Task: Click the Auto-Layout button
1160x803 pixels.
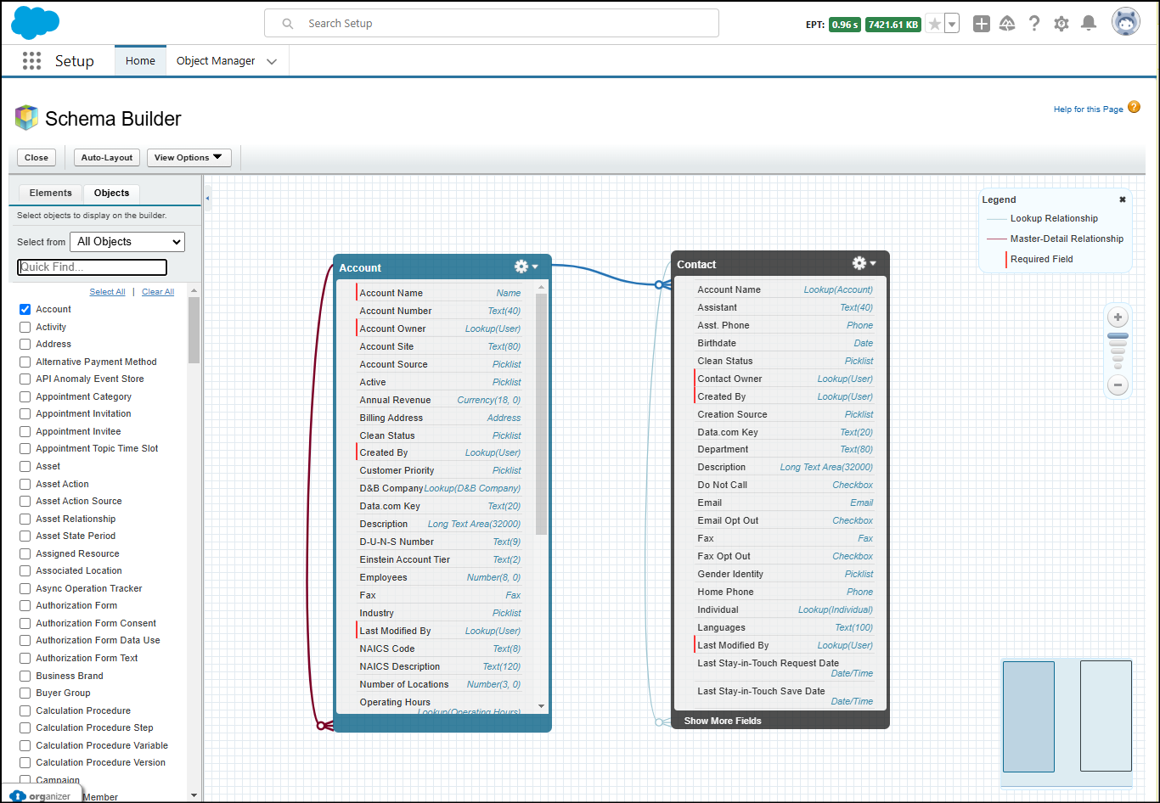Action: pyautogui.click(x=107, y=158)
